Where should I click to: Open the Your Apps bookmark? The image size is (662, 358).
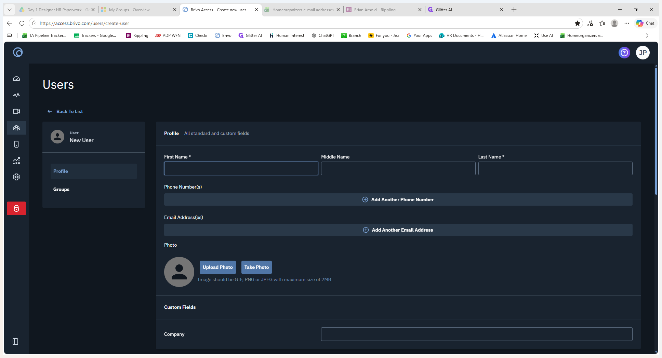[x=419, y=36]
